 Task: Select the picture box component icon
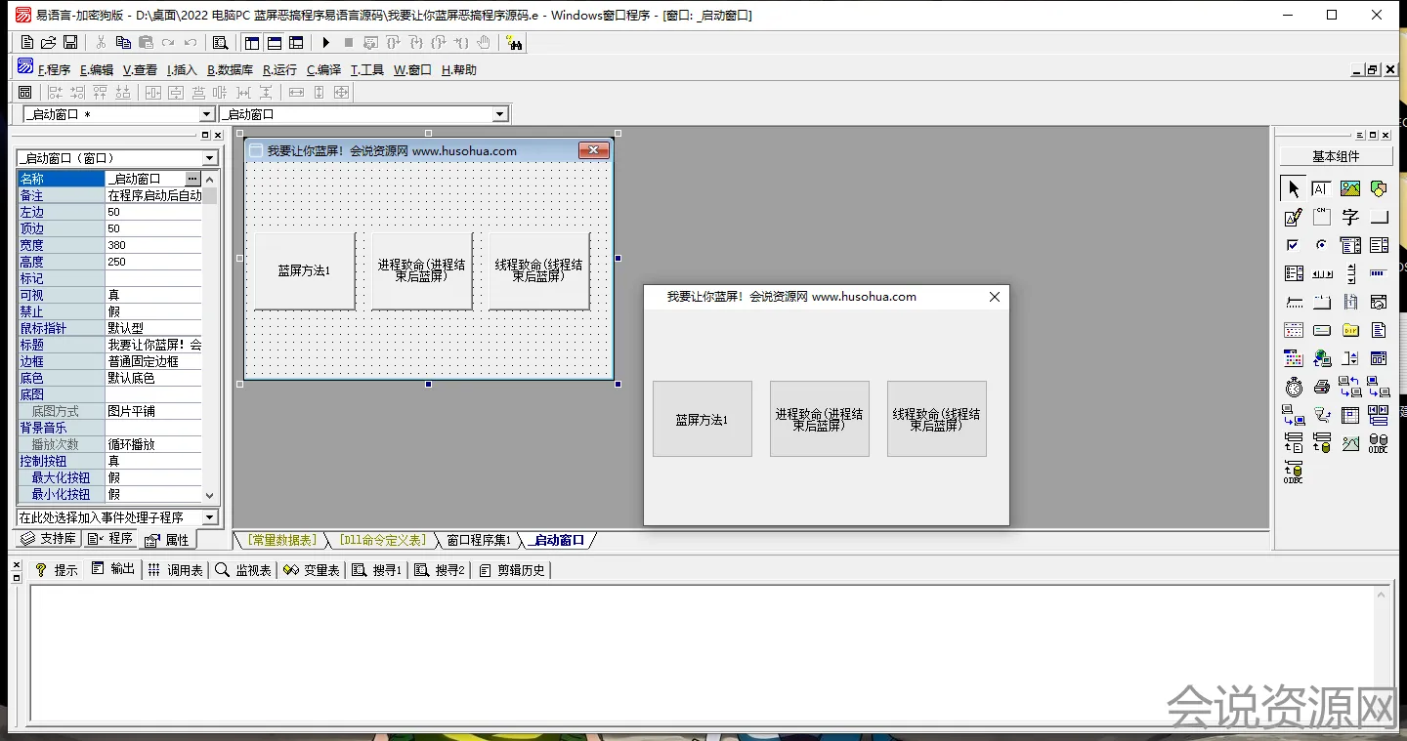coord(1350,189)
